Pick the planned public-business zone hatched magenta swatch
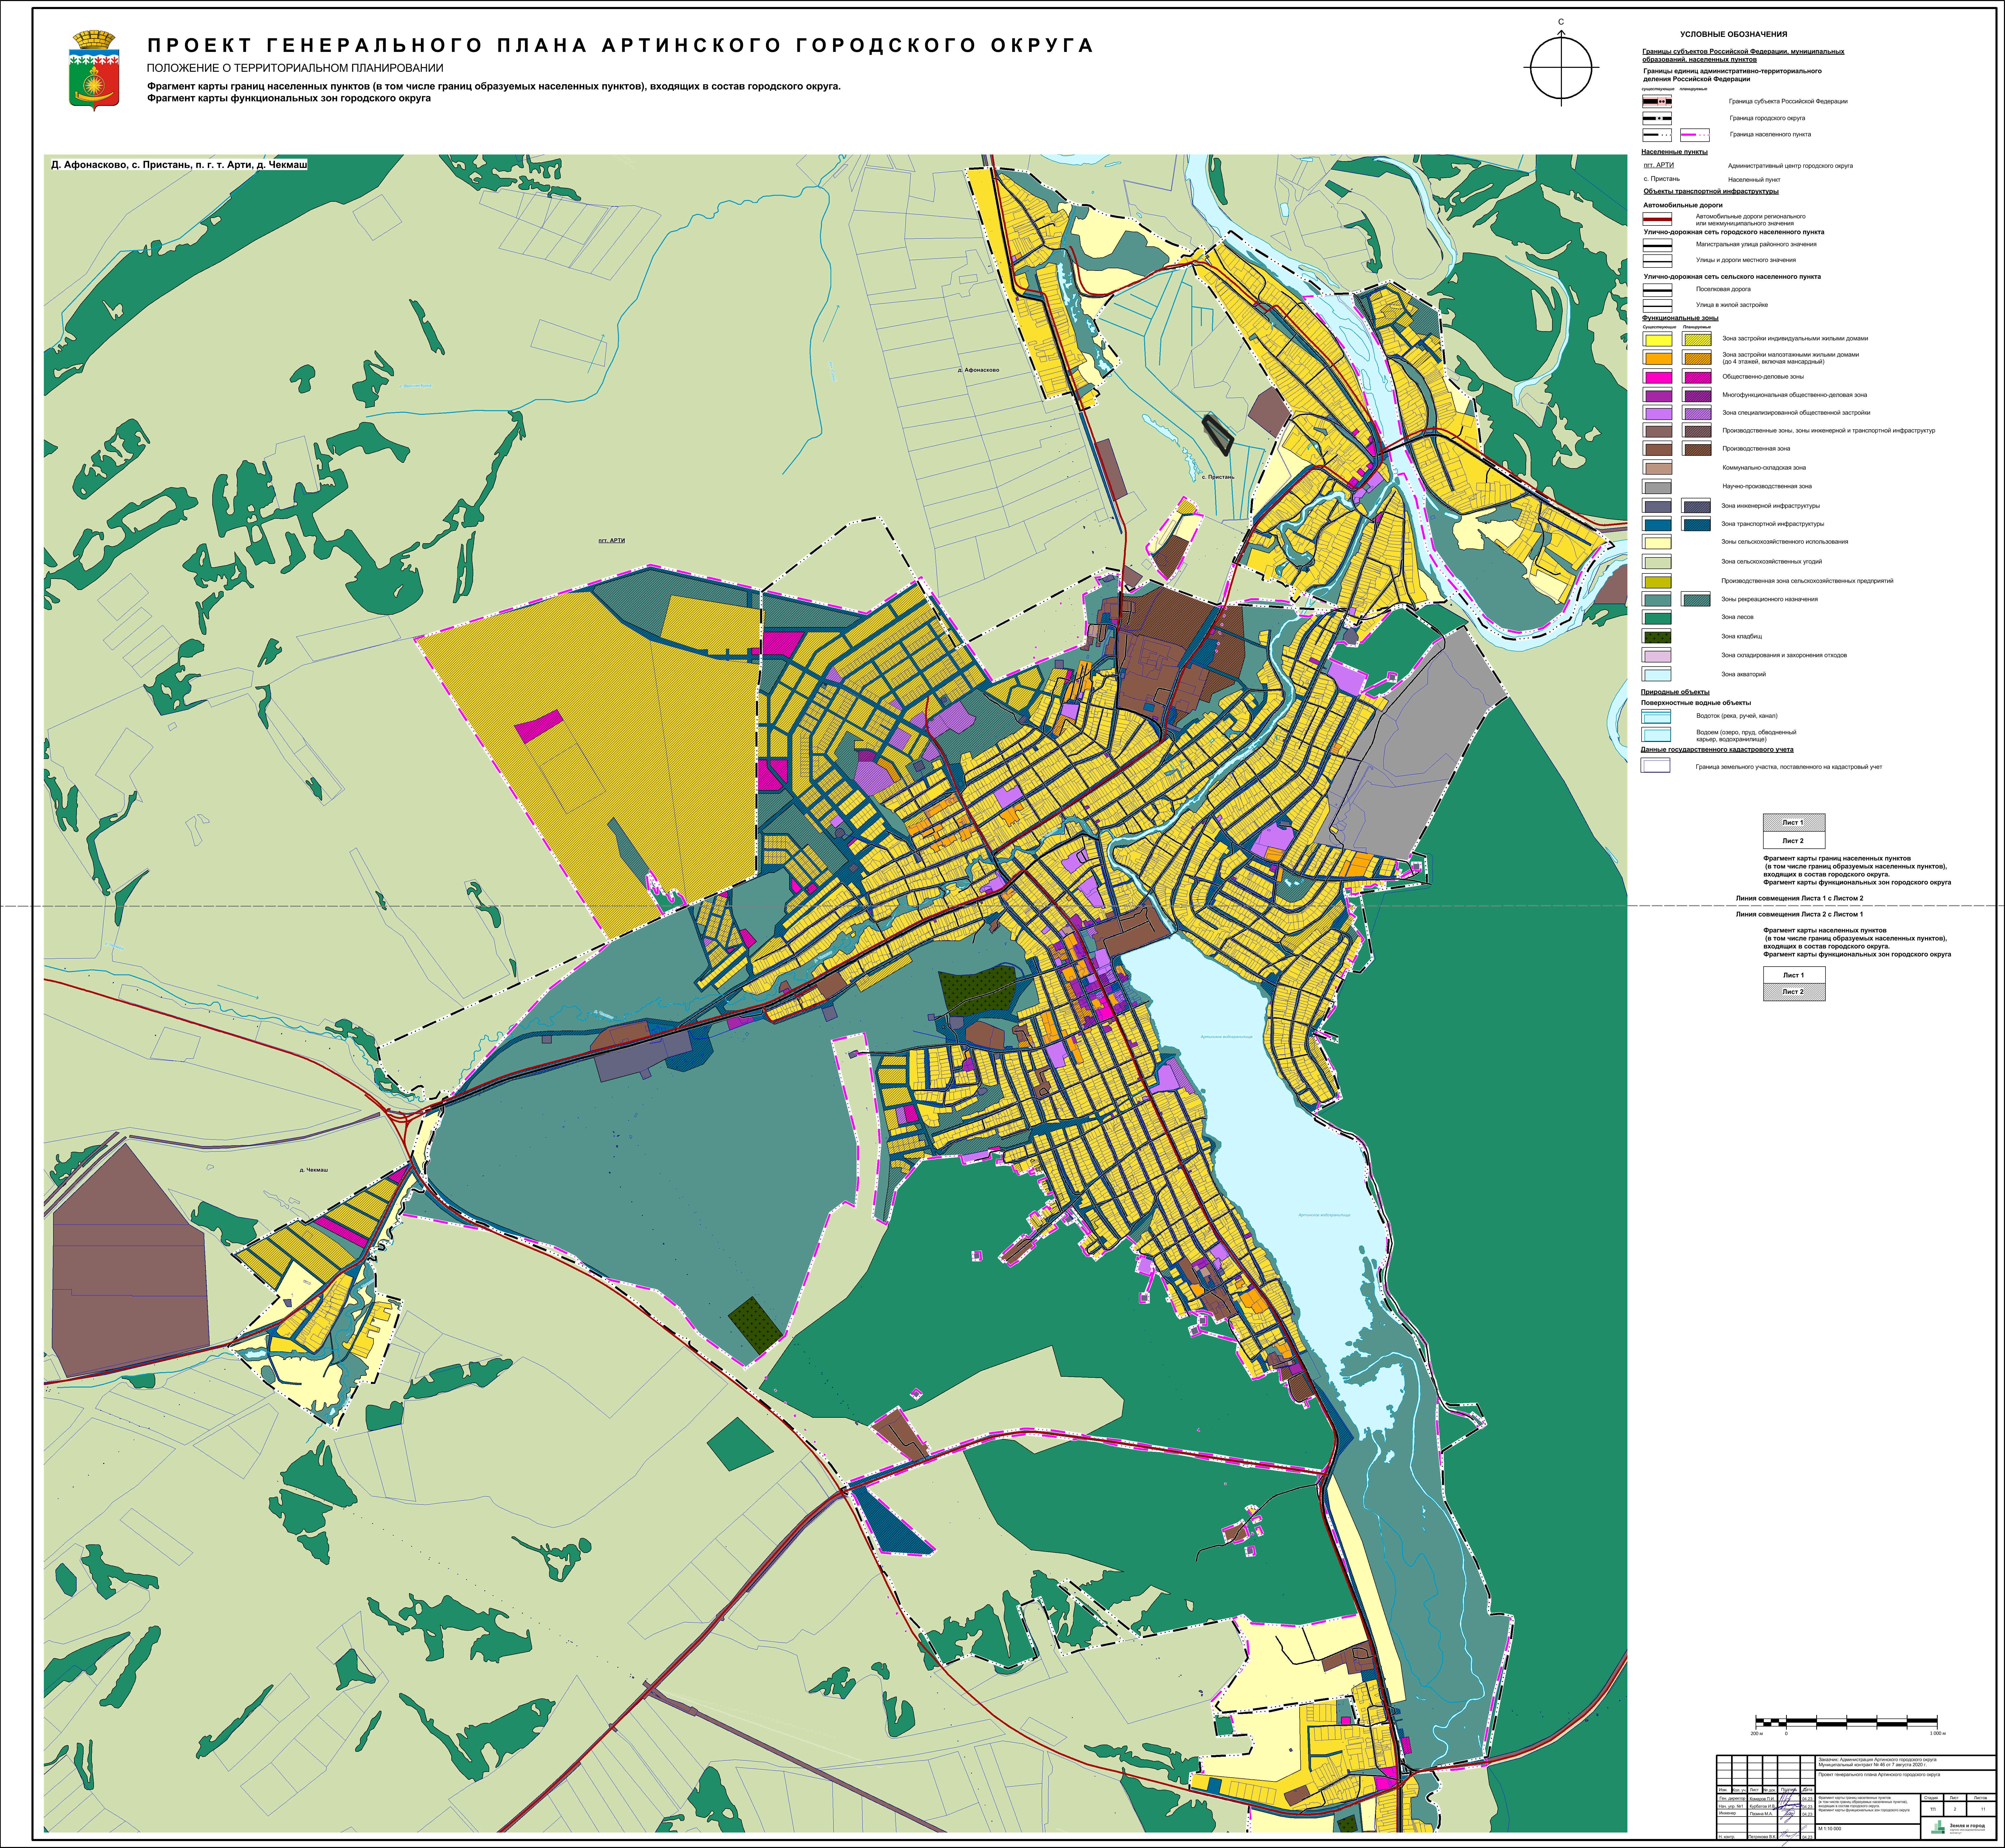Image resolution: width=2005 pixels, height=1848 pixels. coord(1697,377)
